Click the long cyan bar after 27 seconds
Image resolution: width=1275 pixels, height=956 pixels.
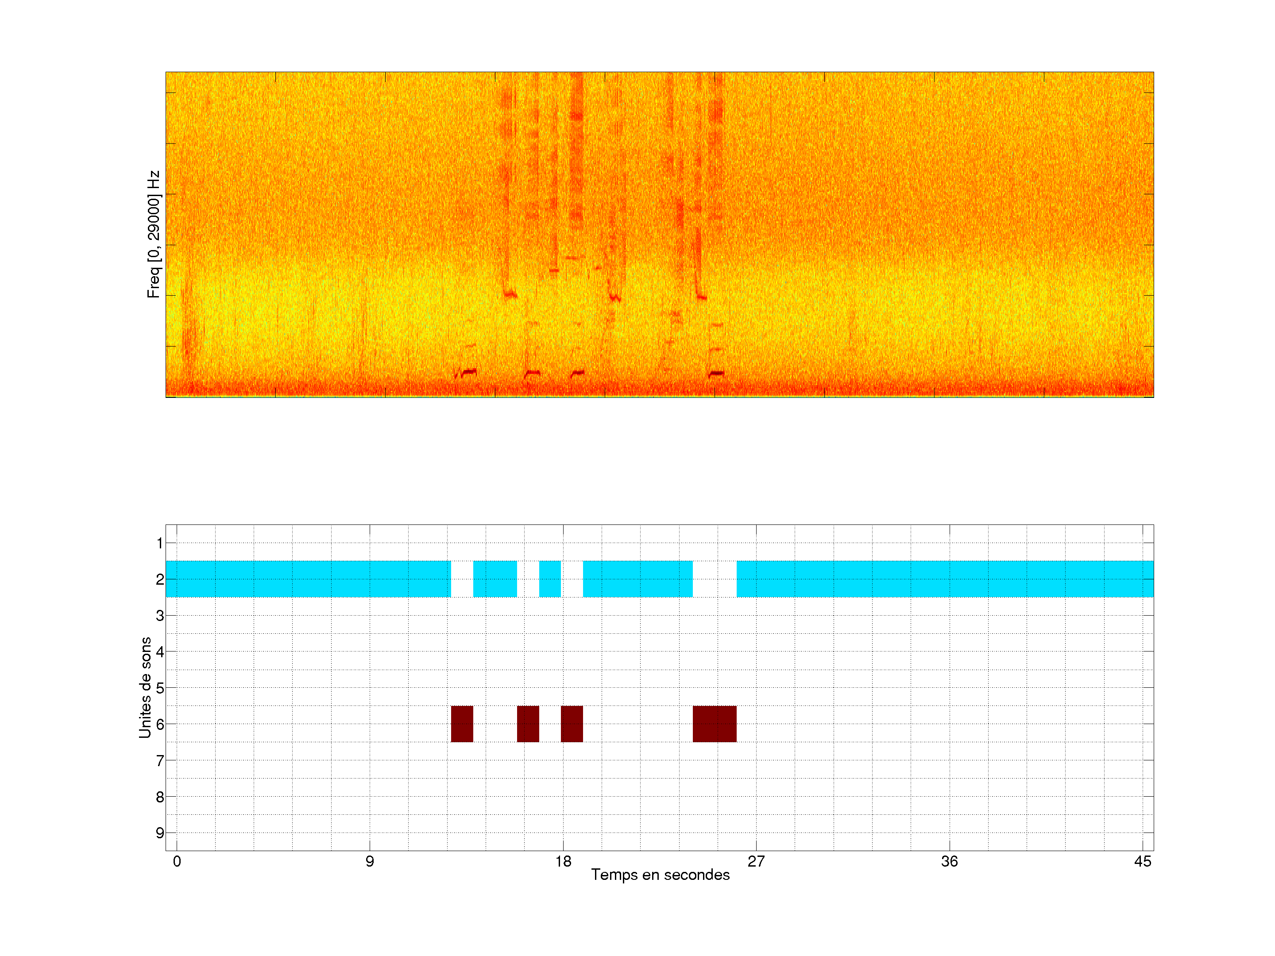pyautogui.click(x=945, y=578)
